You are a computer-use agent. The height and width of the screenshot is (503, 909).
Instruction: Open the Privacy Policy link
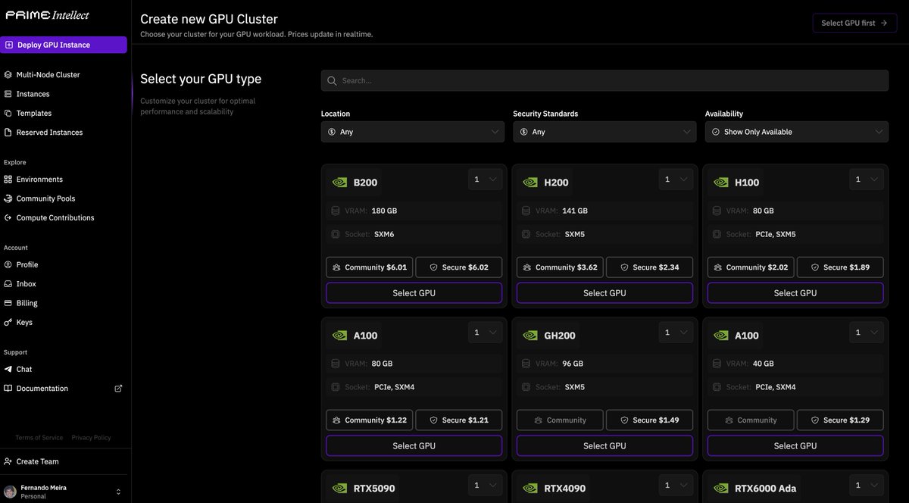click(x=91, y=438)
